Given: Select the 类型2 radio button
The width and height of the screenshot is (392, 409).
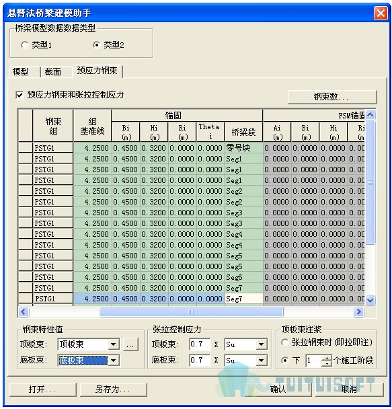Looking at the screenshot, I should 96,45.
